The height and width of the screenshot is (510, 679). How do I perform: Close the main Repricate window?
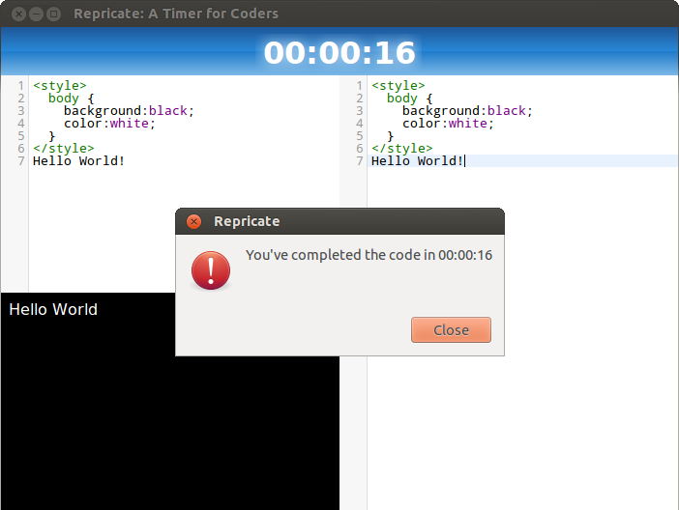point(18,14)
